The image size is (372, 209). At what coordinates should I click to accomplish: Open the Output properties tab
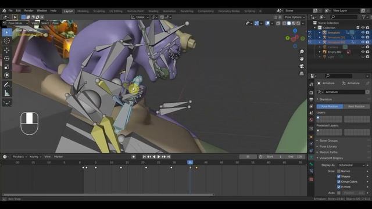[312, 99]
